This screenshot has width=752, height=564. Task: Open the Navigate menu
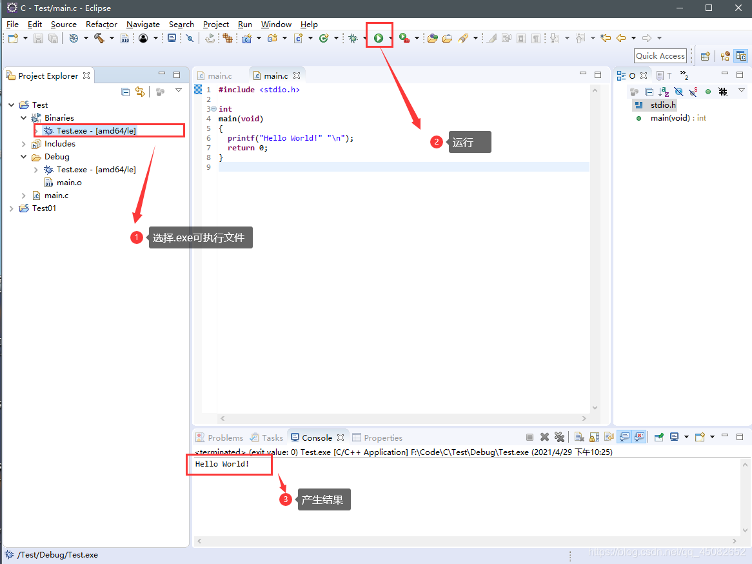pyautogui.click(x=143, y=25)
